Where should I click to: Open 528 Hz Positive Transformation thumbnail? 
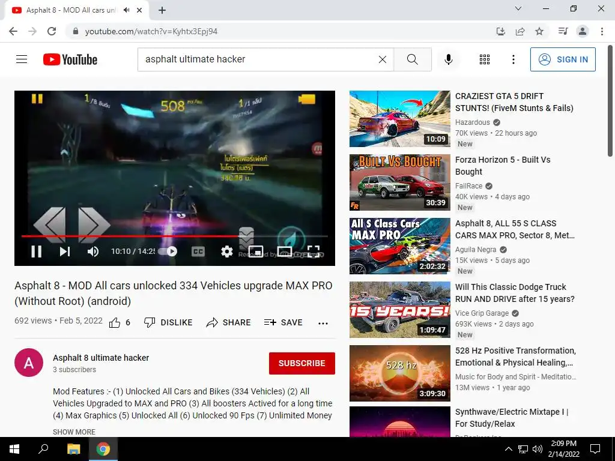(x=399, y=373)
